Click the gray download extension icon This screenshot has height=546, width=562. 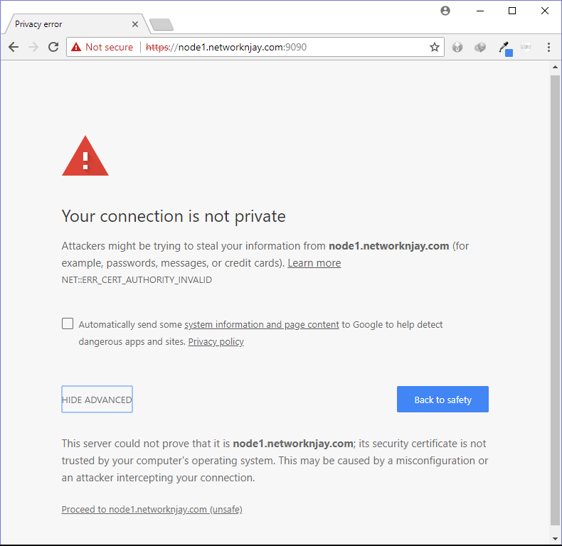457,47
